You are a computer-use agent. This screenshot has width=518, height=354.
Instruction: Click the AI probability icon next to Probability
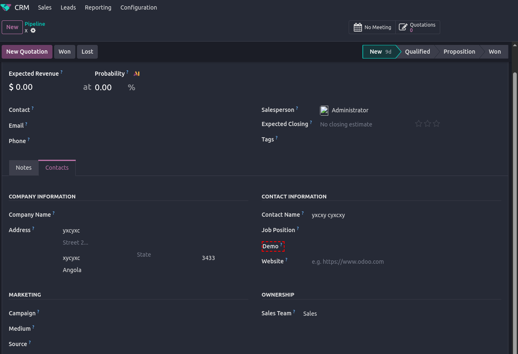point(136,74)
